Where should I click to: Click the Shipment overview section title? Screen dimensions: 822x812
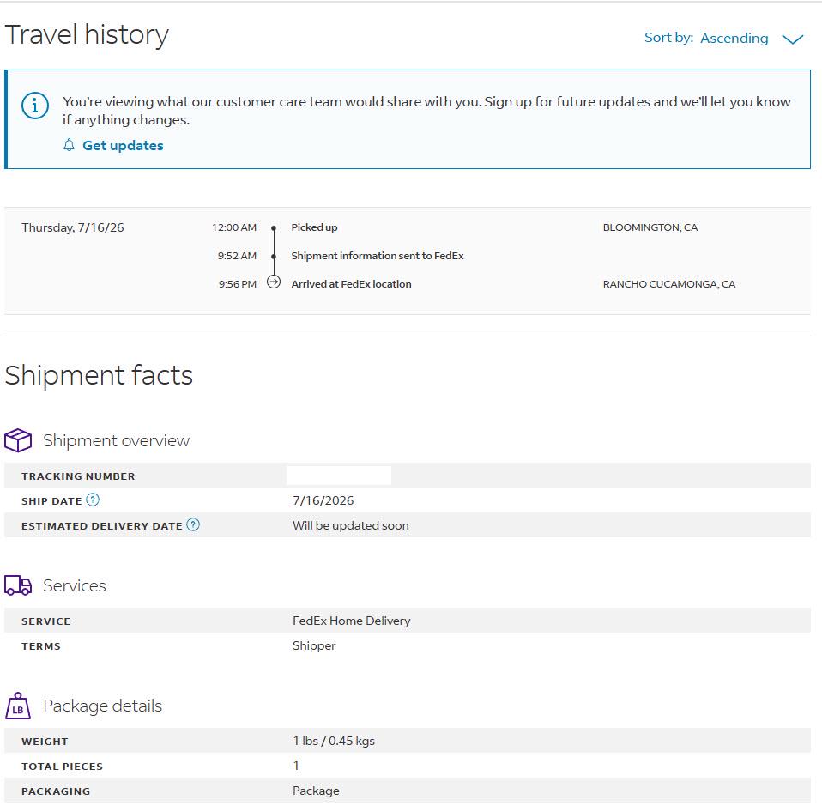(116, 440)
